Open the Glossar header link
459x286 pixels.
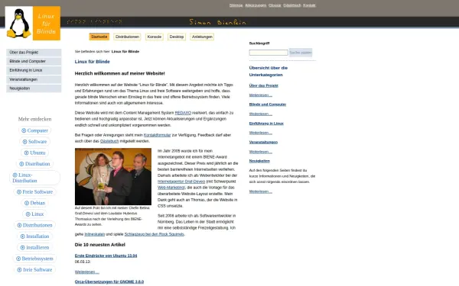click(275, 5)
